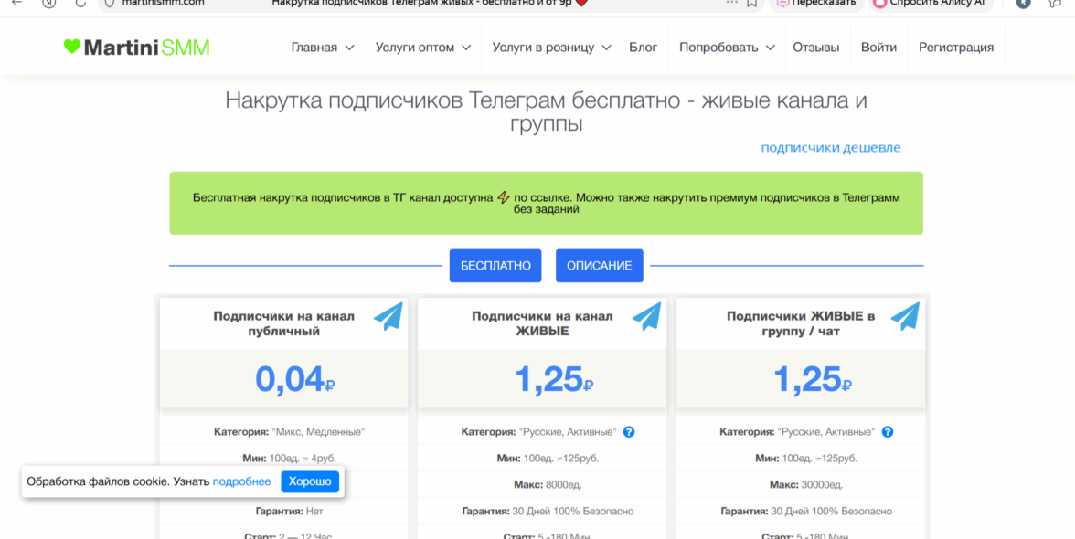
Task: Open the Регистрация page
Action: point(956,48)
